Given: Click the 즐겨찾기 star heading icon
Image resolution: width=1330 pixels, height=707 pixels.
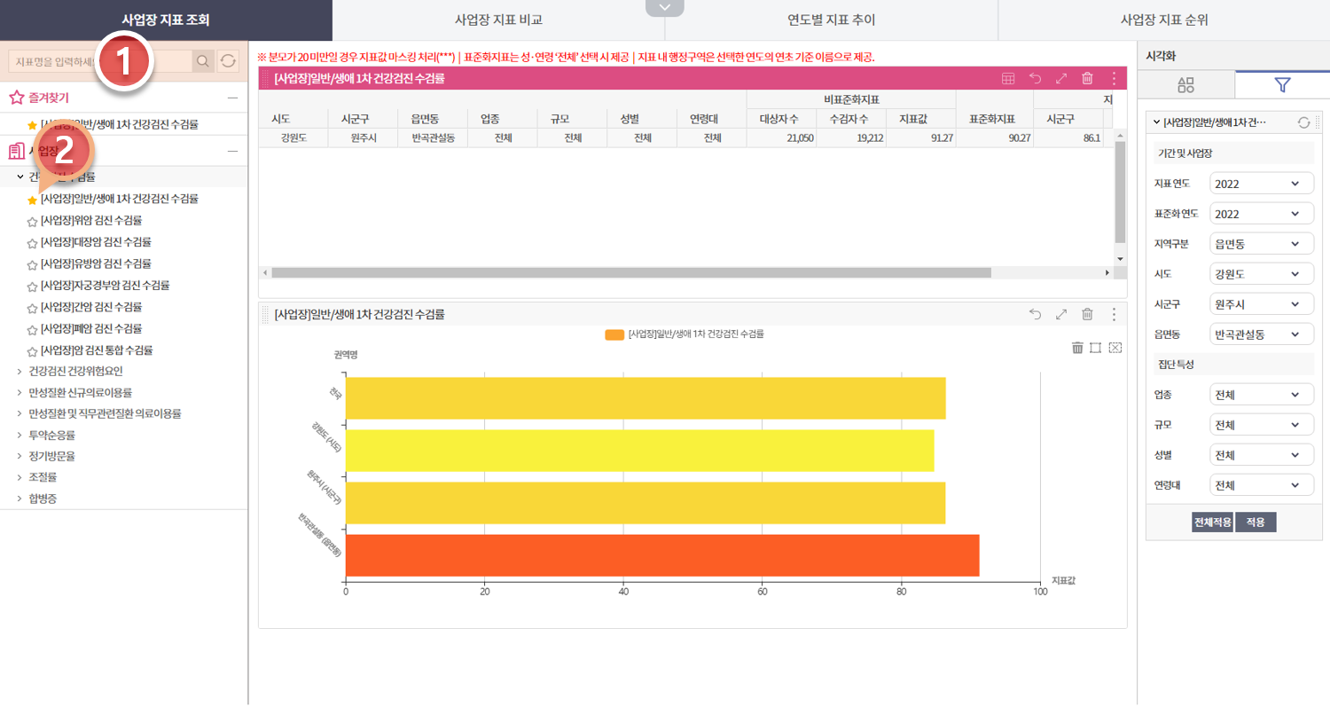Looking at the screenshot, I should [16, 98].
